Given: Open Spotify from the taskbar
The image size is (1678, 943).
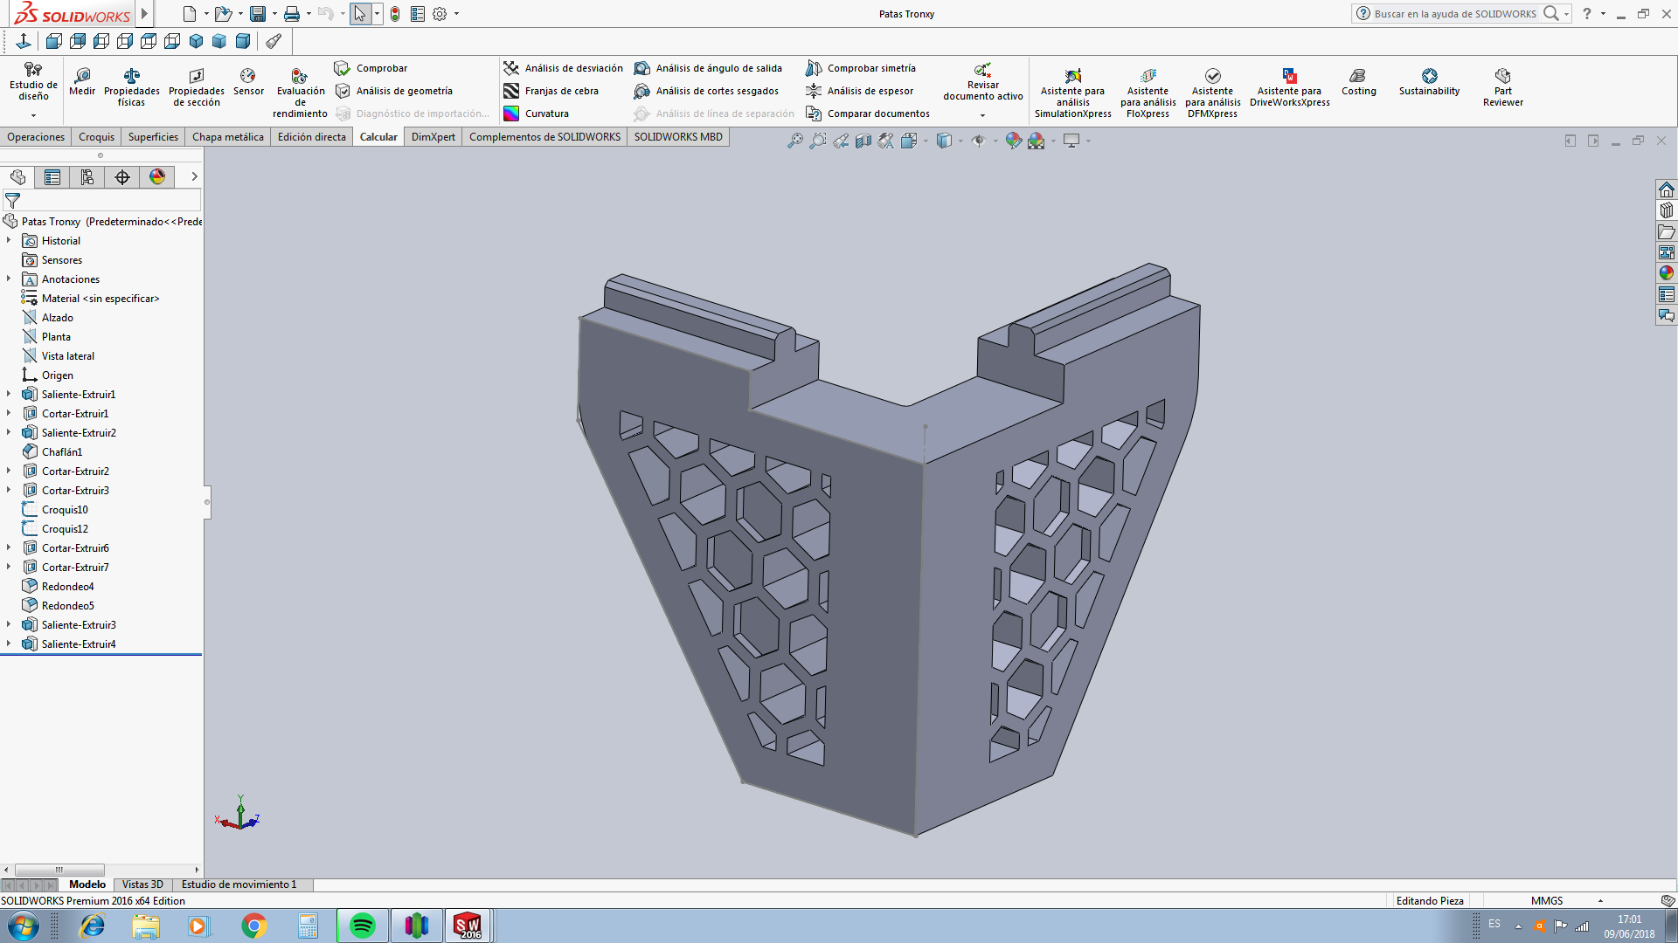Looking at the screenshot, I should (x=362, y=926).
